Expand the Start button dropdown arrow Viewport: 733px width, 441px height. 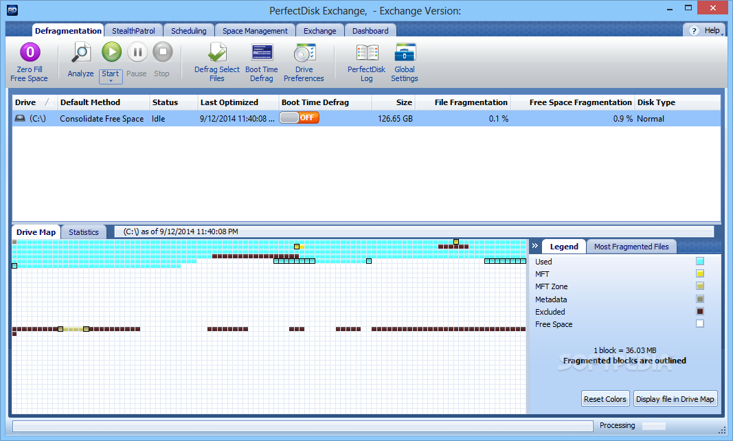tap(111, 81)
